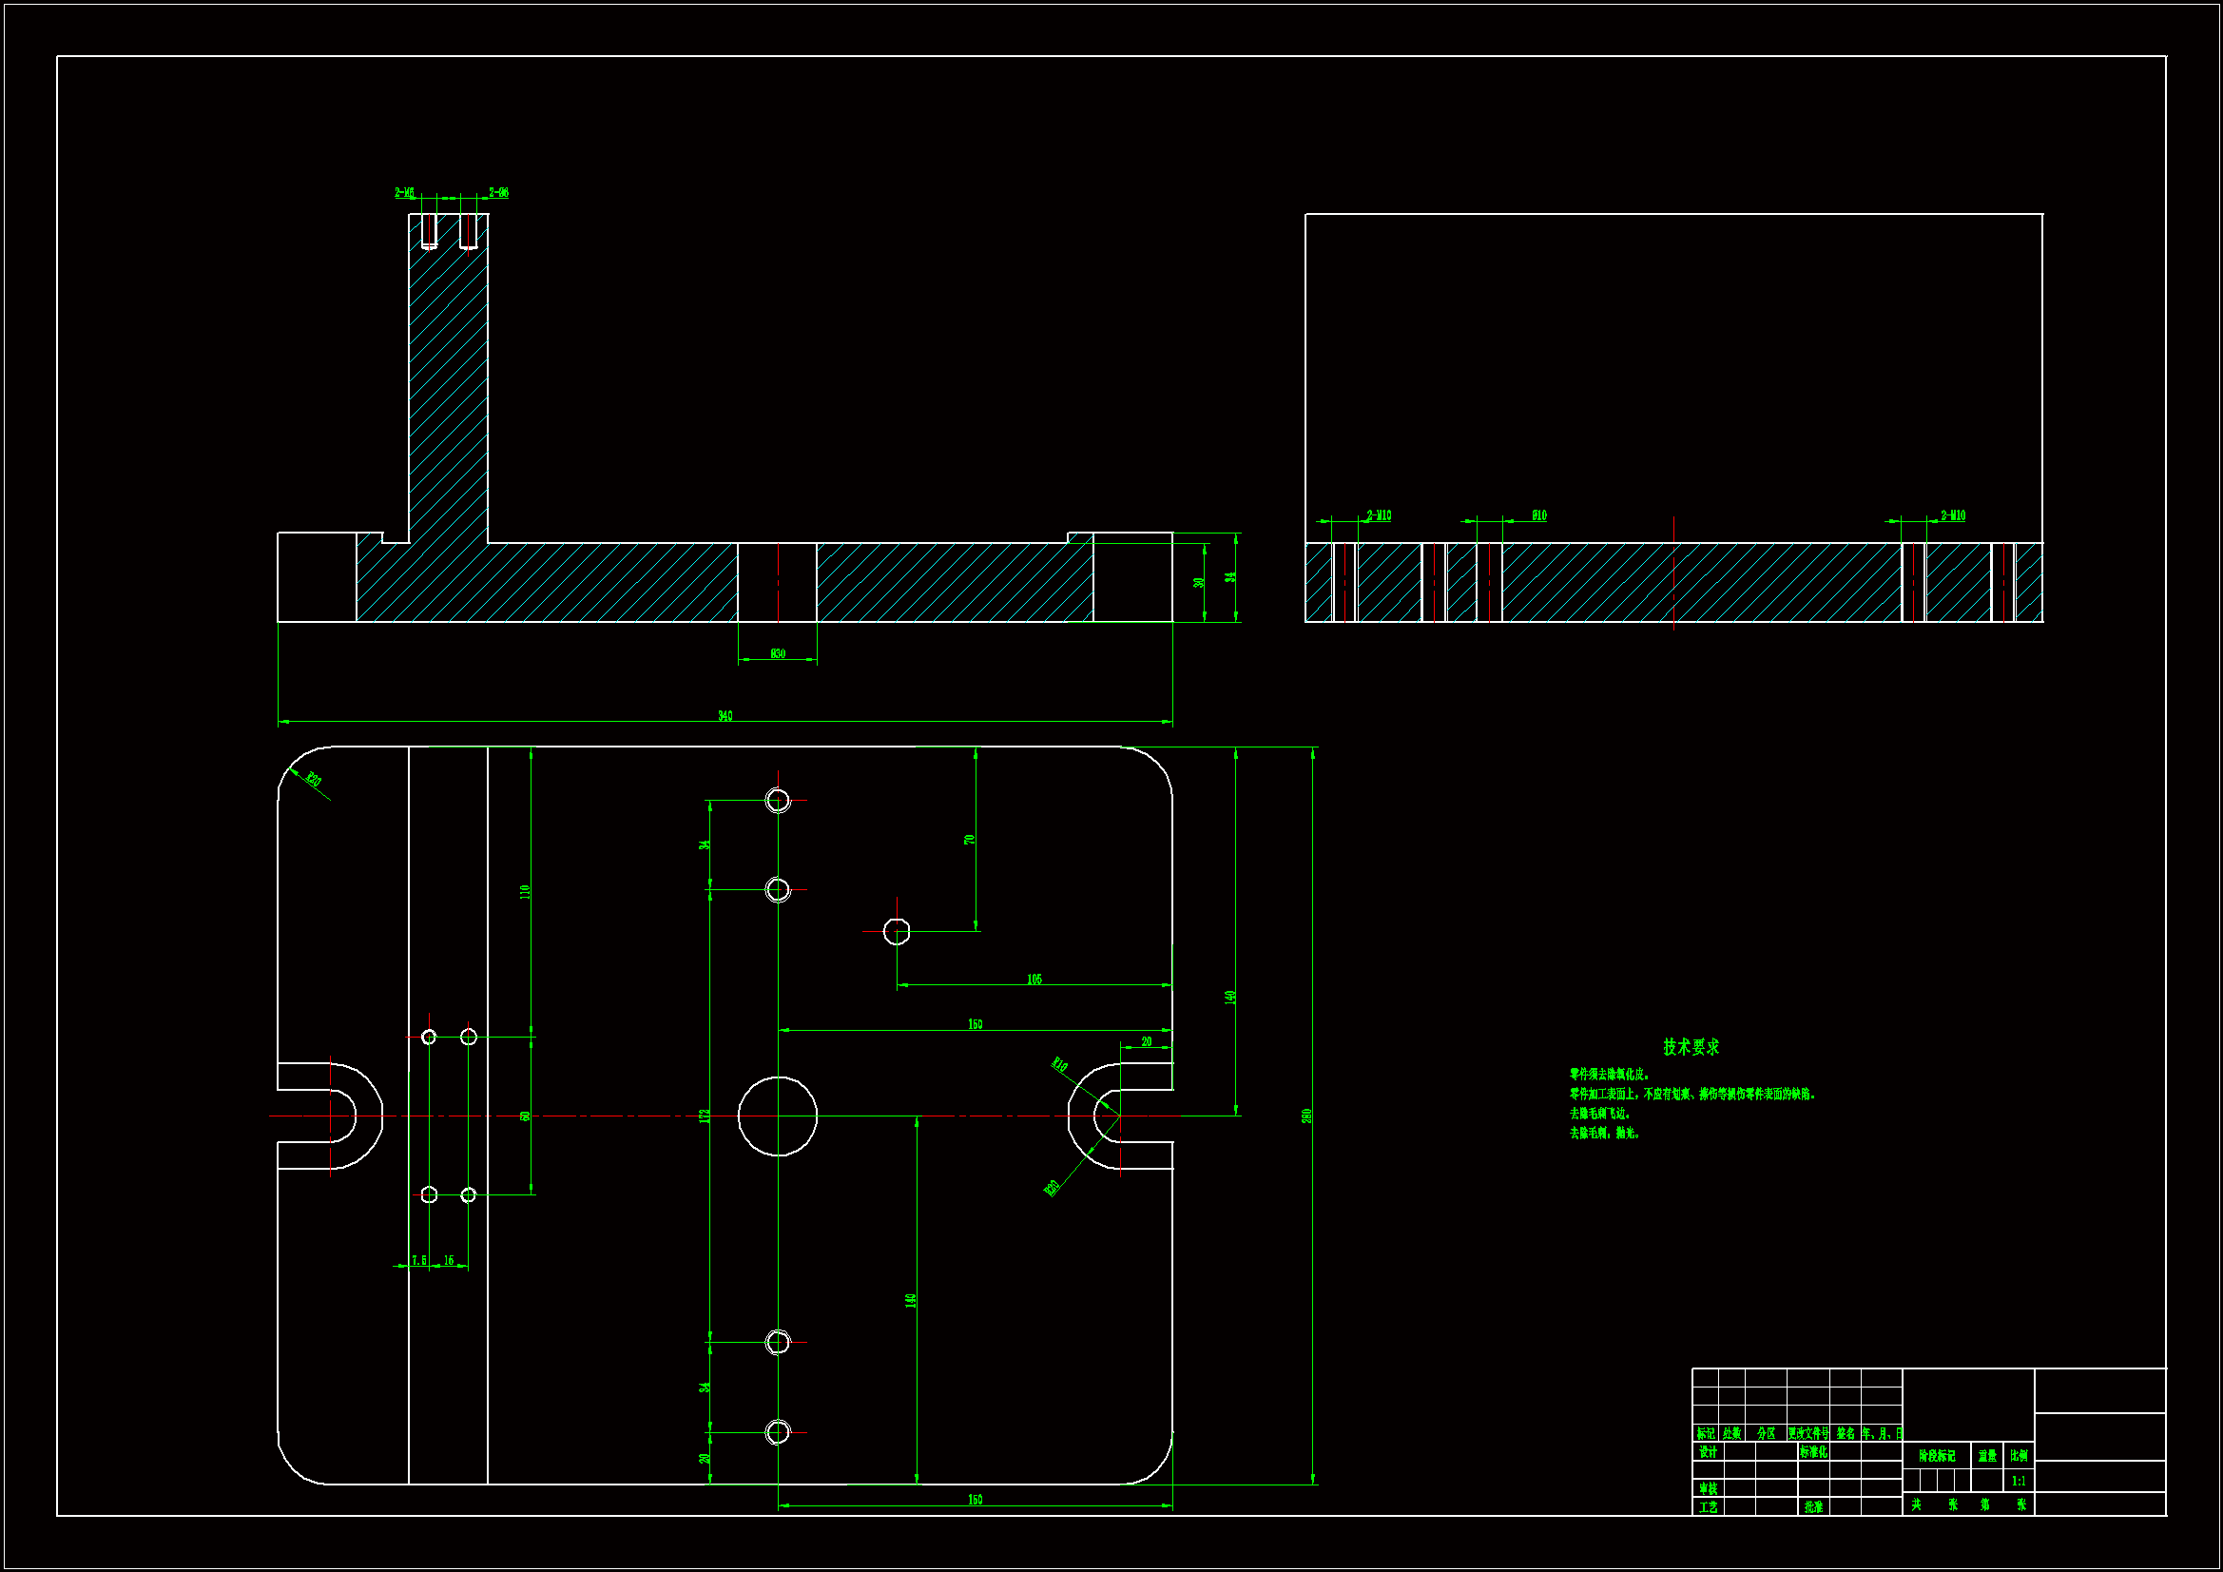The image size is (2223, 1572).
Task: Click the 技术要求 heading text
Action: tap(1691, 1046)
